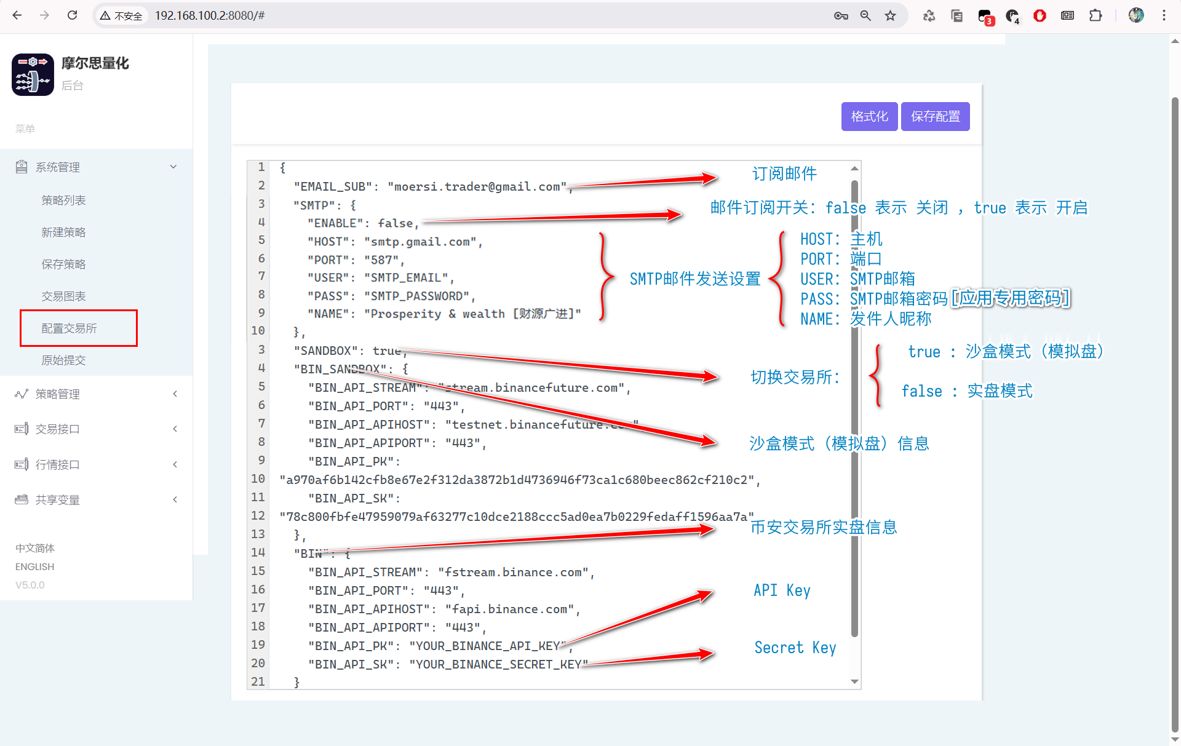The width and height of the screenshot is (1181, 746).
Task: Click the V5.0.0 version text
Action: [x=30, y=585]
